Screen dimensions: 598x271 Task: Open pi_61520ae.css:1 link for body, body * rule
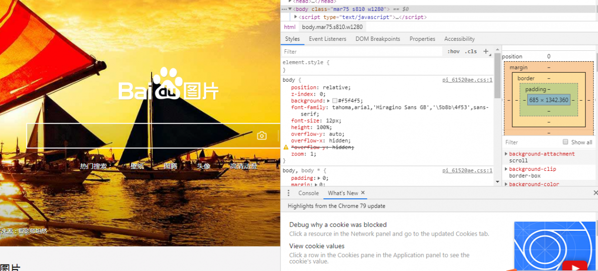pyautogui.click(x=467, y=170)
